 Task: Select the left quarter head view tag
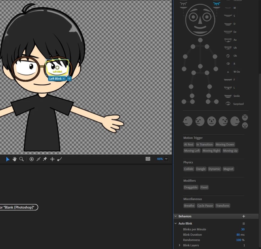tap(200, 121)
